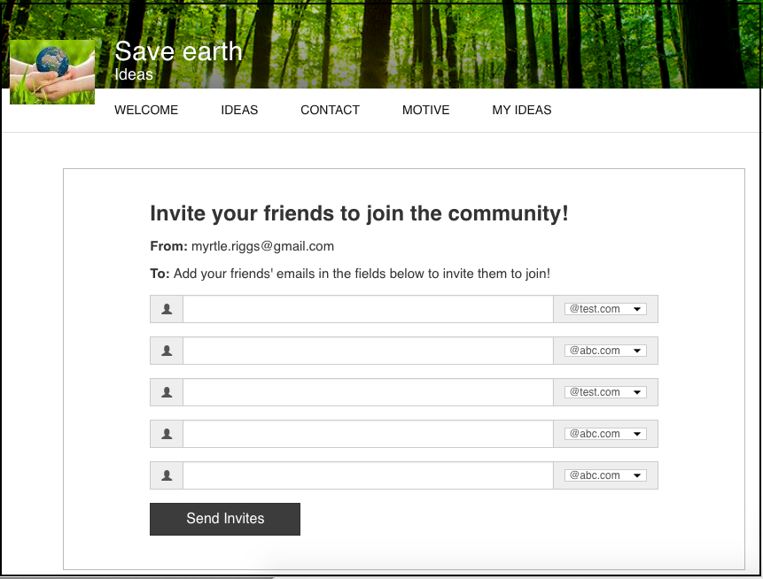Click the person icon in first email row

click(167, 309)
